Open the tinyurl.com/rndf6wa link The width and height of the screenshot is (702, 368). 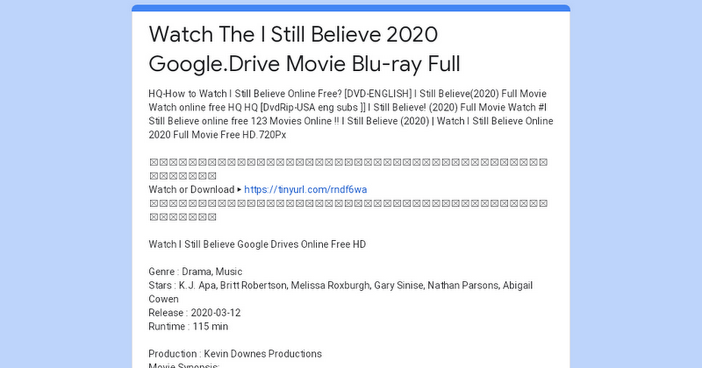click(305, 189)
